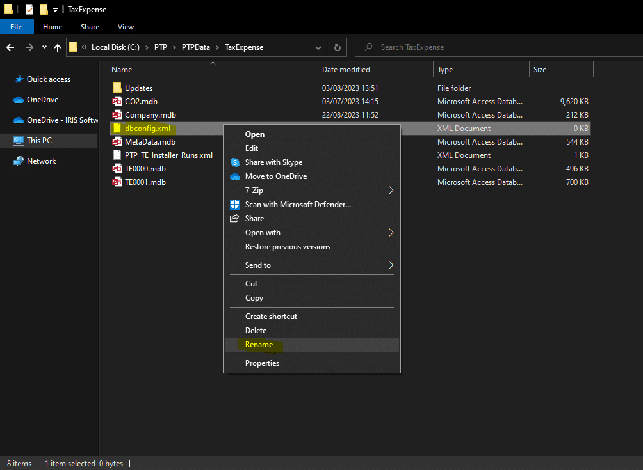
Task: Switch to the Share ribbon tab
Action: pos(90,27)
